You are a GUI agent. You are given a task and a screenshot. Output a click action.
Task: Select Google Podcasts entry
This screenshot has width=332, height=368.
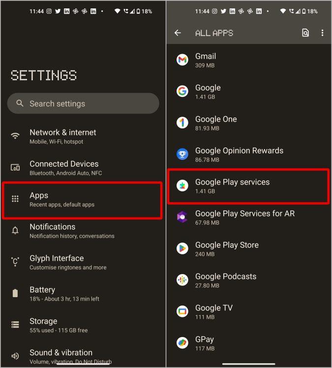point(249,280)
